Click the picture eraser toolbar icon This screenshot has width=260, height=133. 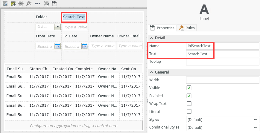click(13, 4)
